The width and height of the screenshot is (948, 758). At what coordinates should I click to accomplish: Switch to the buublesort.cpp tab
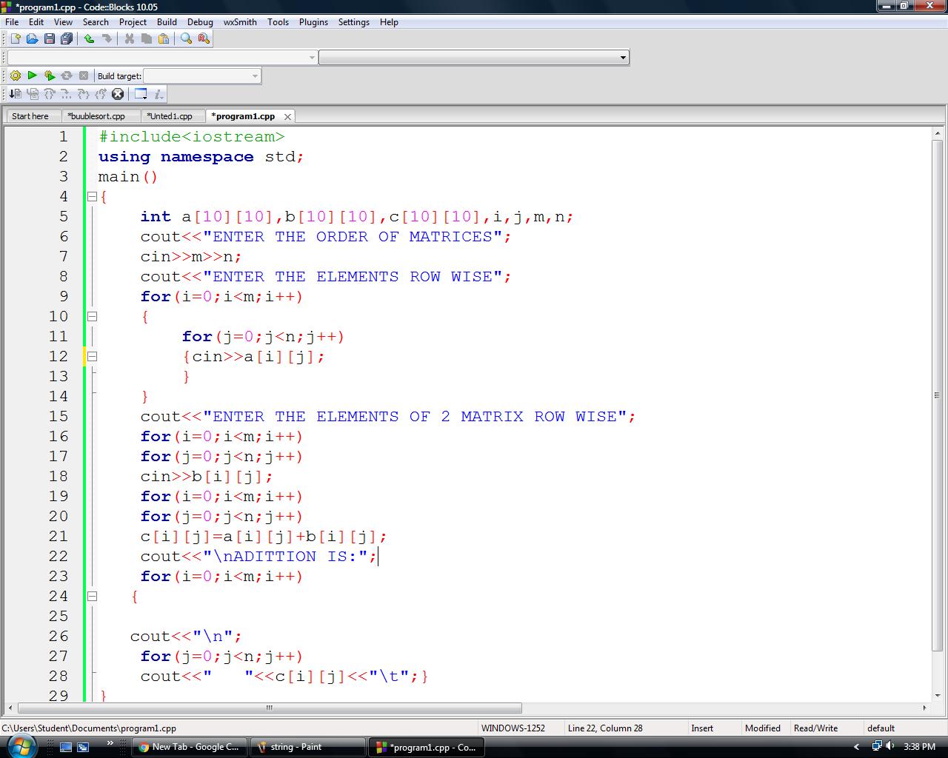click(x=100, y=116)
